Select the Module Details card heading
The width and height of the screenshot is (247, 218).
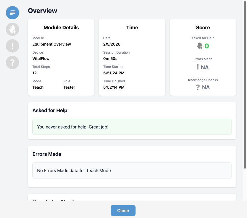click(61, 27)
